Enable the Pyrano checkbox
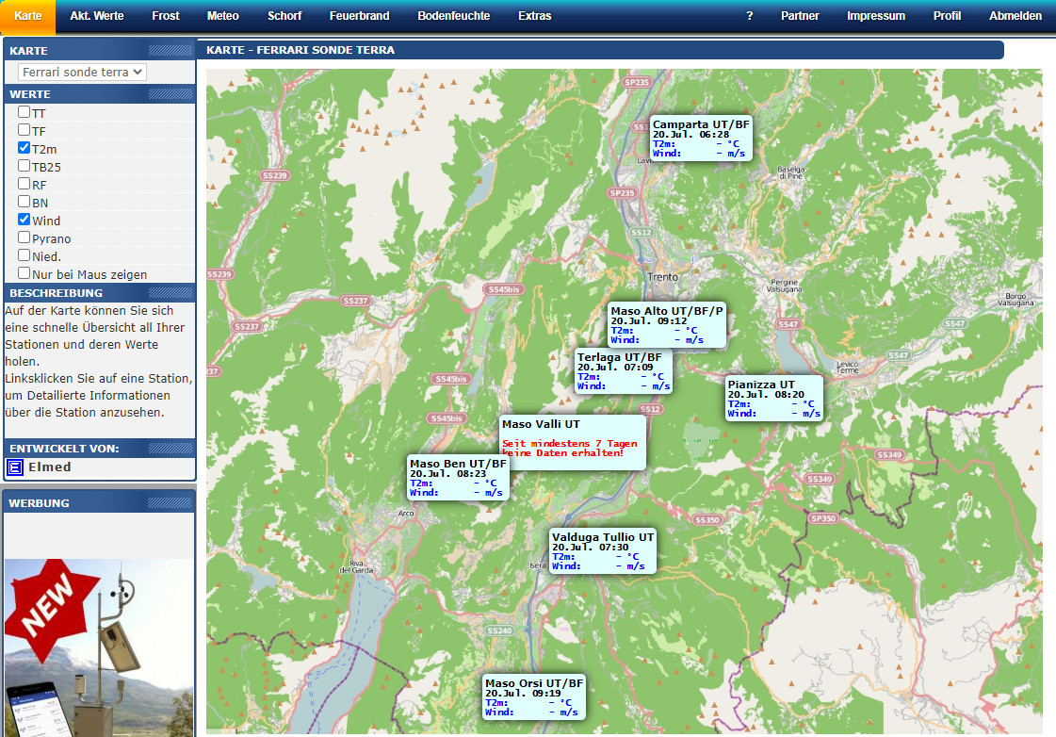 (24, 237)
